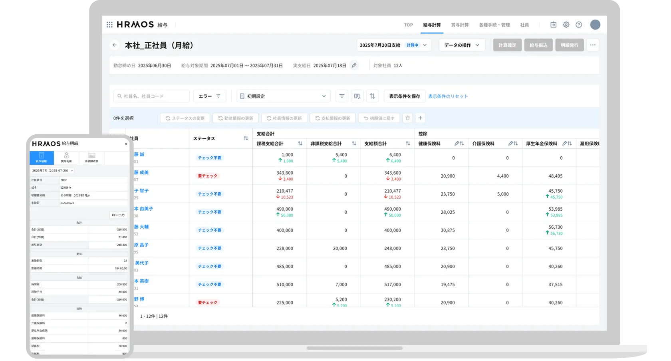This screenshot has width=671, height=361.
Task: Click the task list icon in the header
Action: 553,24
